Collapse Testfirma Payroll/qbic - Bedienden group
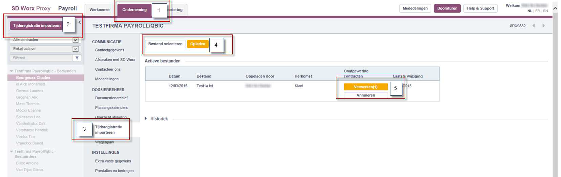This screenshot has width=561, height=177. pos(11,71)
